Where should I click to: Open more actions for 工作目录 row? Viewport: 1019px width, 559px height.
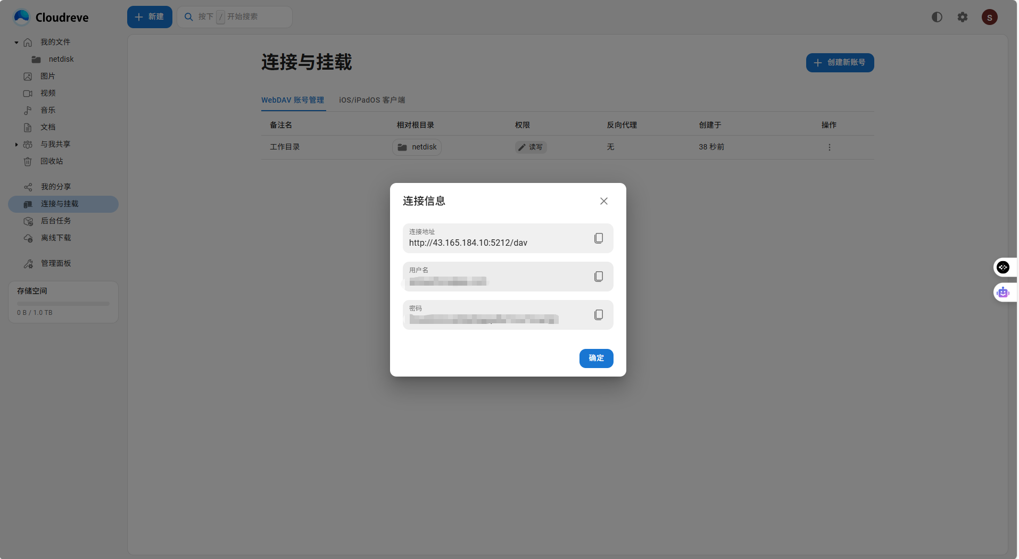pyautogui.click(x=829, y=147)
